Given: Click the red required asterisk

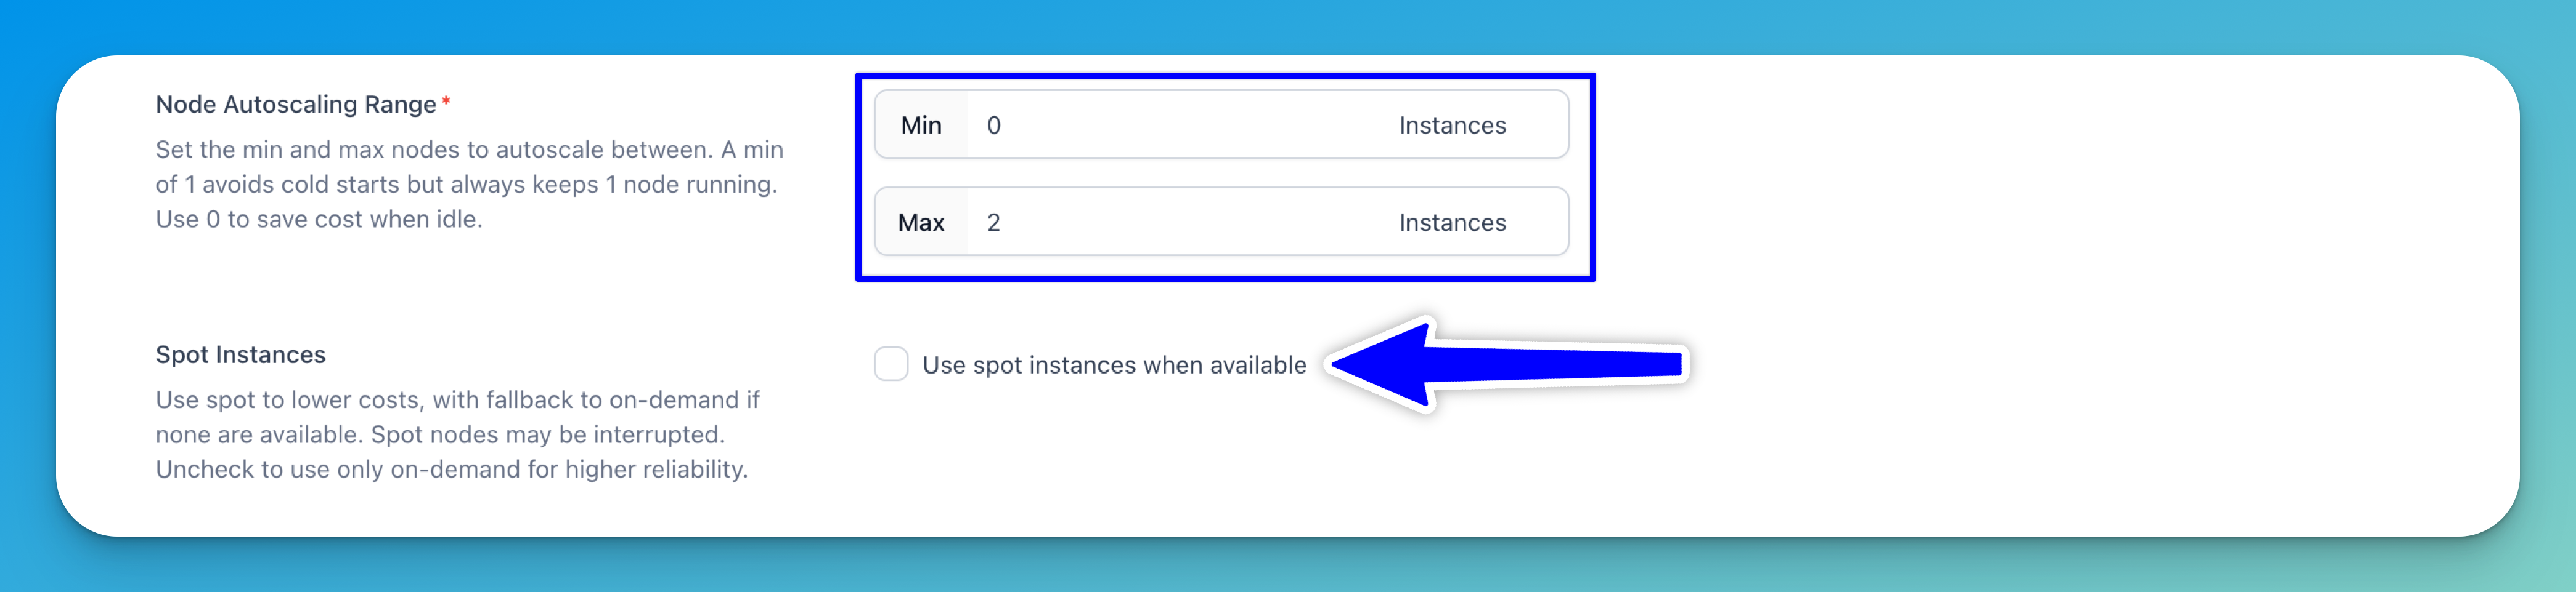Looking at the screenshot, I should (446, 101).
